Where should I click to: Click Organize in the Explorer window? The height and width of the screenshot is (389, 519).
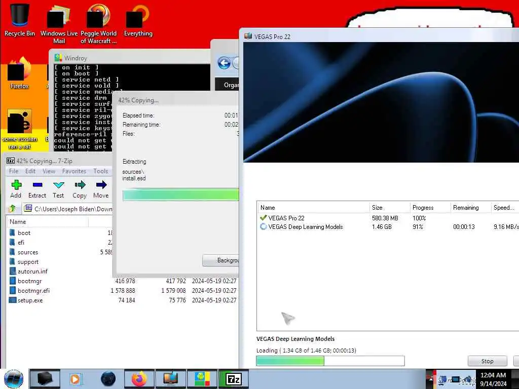(231, 85)
